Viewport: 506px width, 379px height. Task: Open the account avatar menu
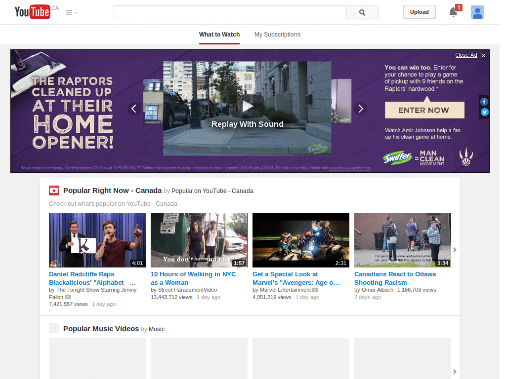coord(477,12)
